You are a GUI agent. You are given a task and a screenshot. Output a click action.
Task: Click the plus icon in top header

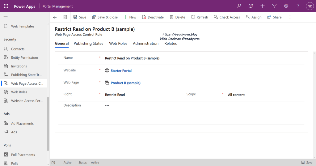[x=263, y=6]
